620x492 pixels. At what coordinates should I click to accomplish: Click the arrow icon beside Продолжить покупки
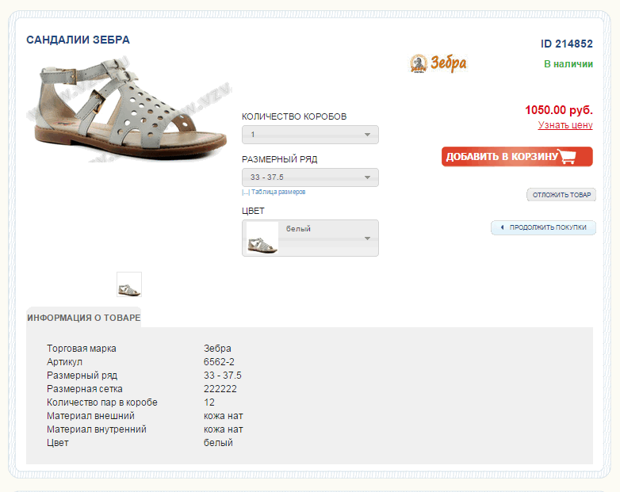click(502, 227)
